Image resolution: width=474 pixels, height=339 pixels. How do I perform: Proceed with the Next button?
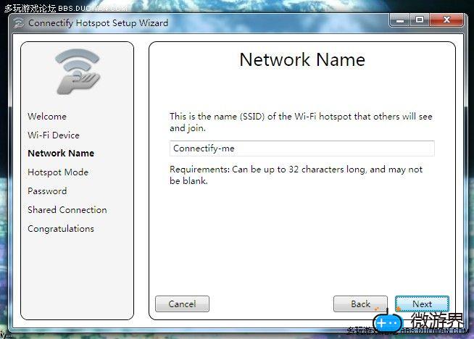(422, 304)
